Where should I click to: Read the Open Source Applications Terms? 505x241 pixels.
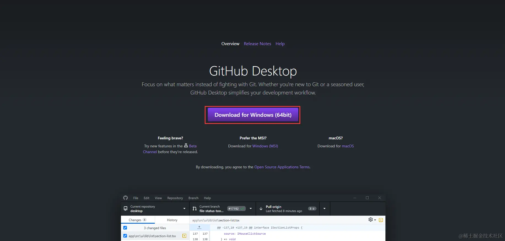(x=282, y=167)
